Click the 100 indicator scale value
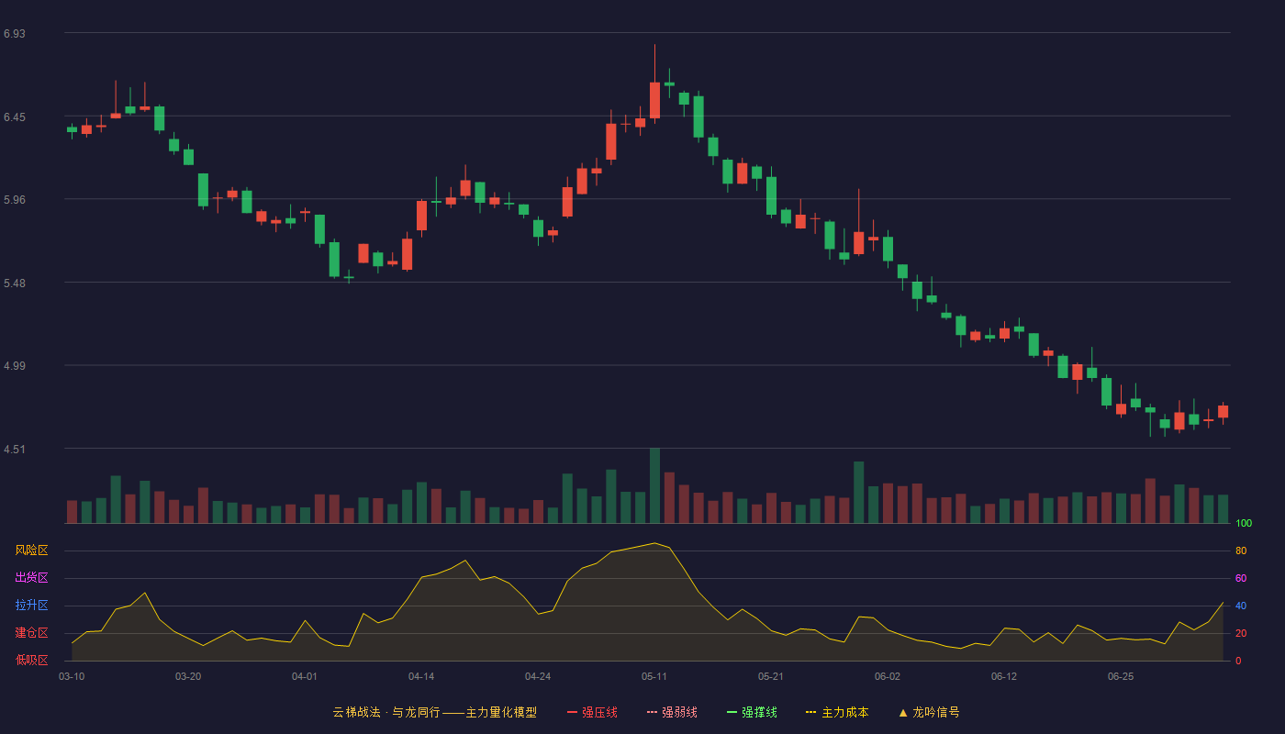 pyautogui.click(x=1244, y=524)
